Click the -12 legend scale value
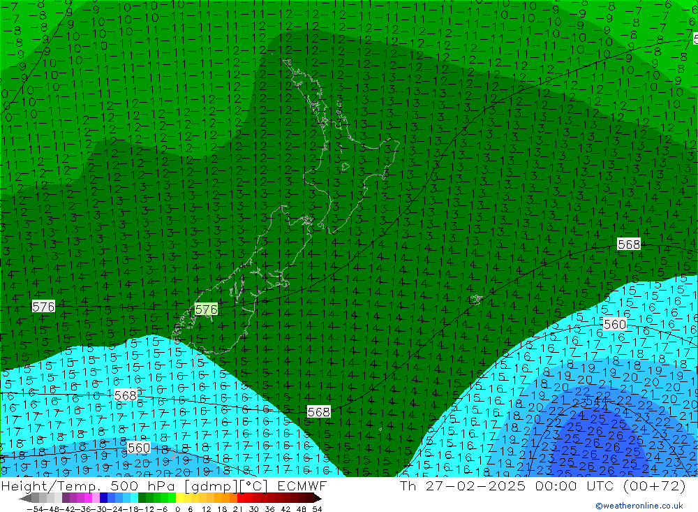Screen dimensions: 698x512 tap(146, 509)
